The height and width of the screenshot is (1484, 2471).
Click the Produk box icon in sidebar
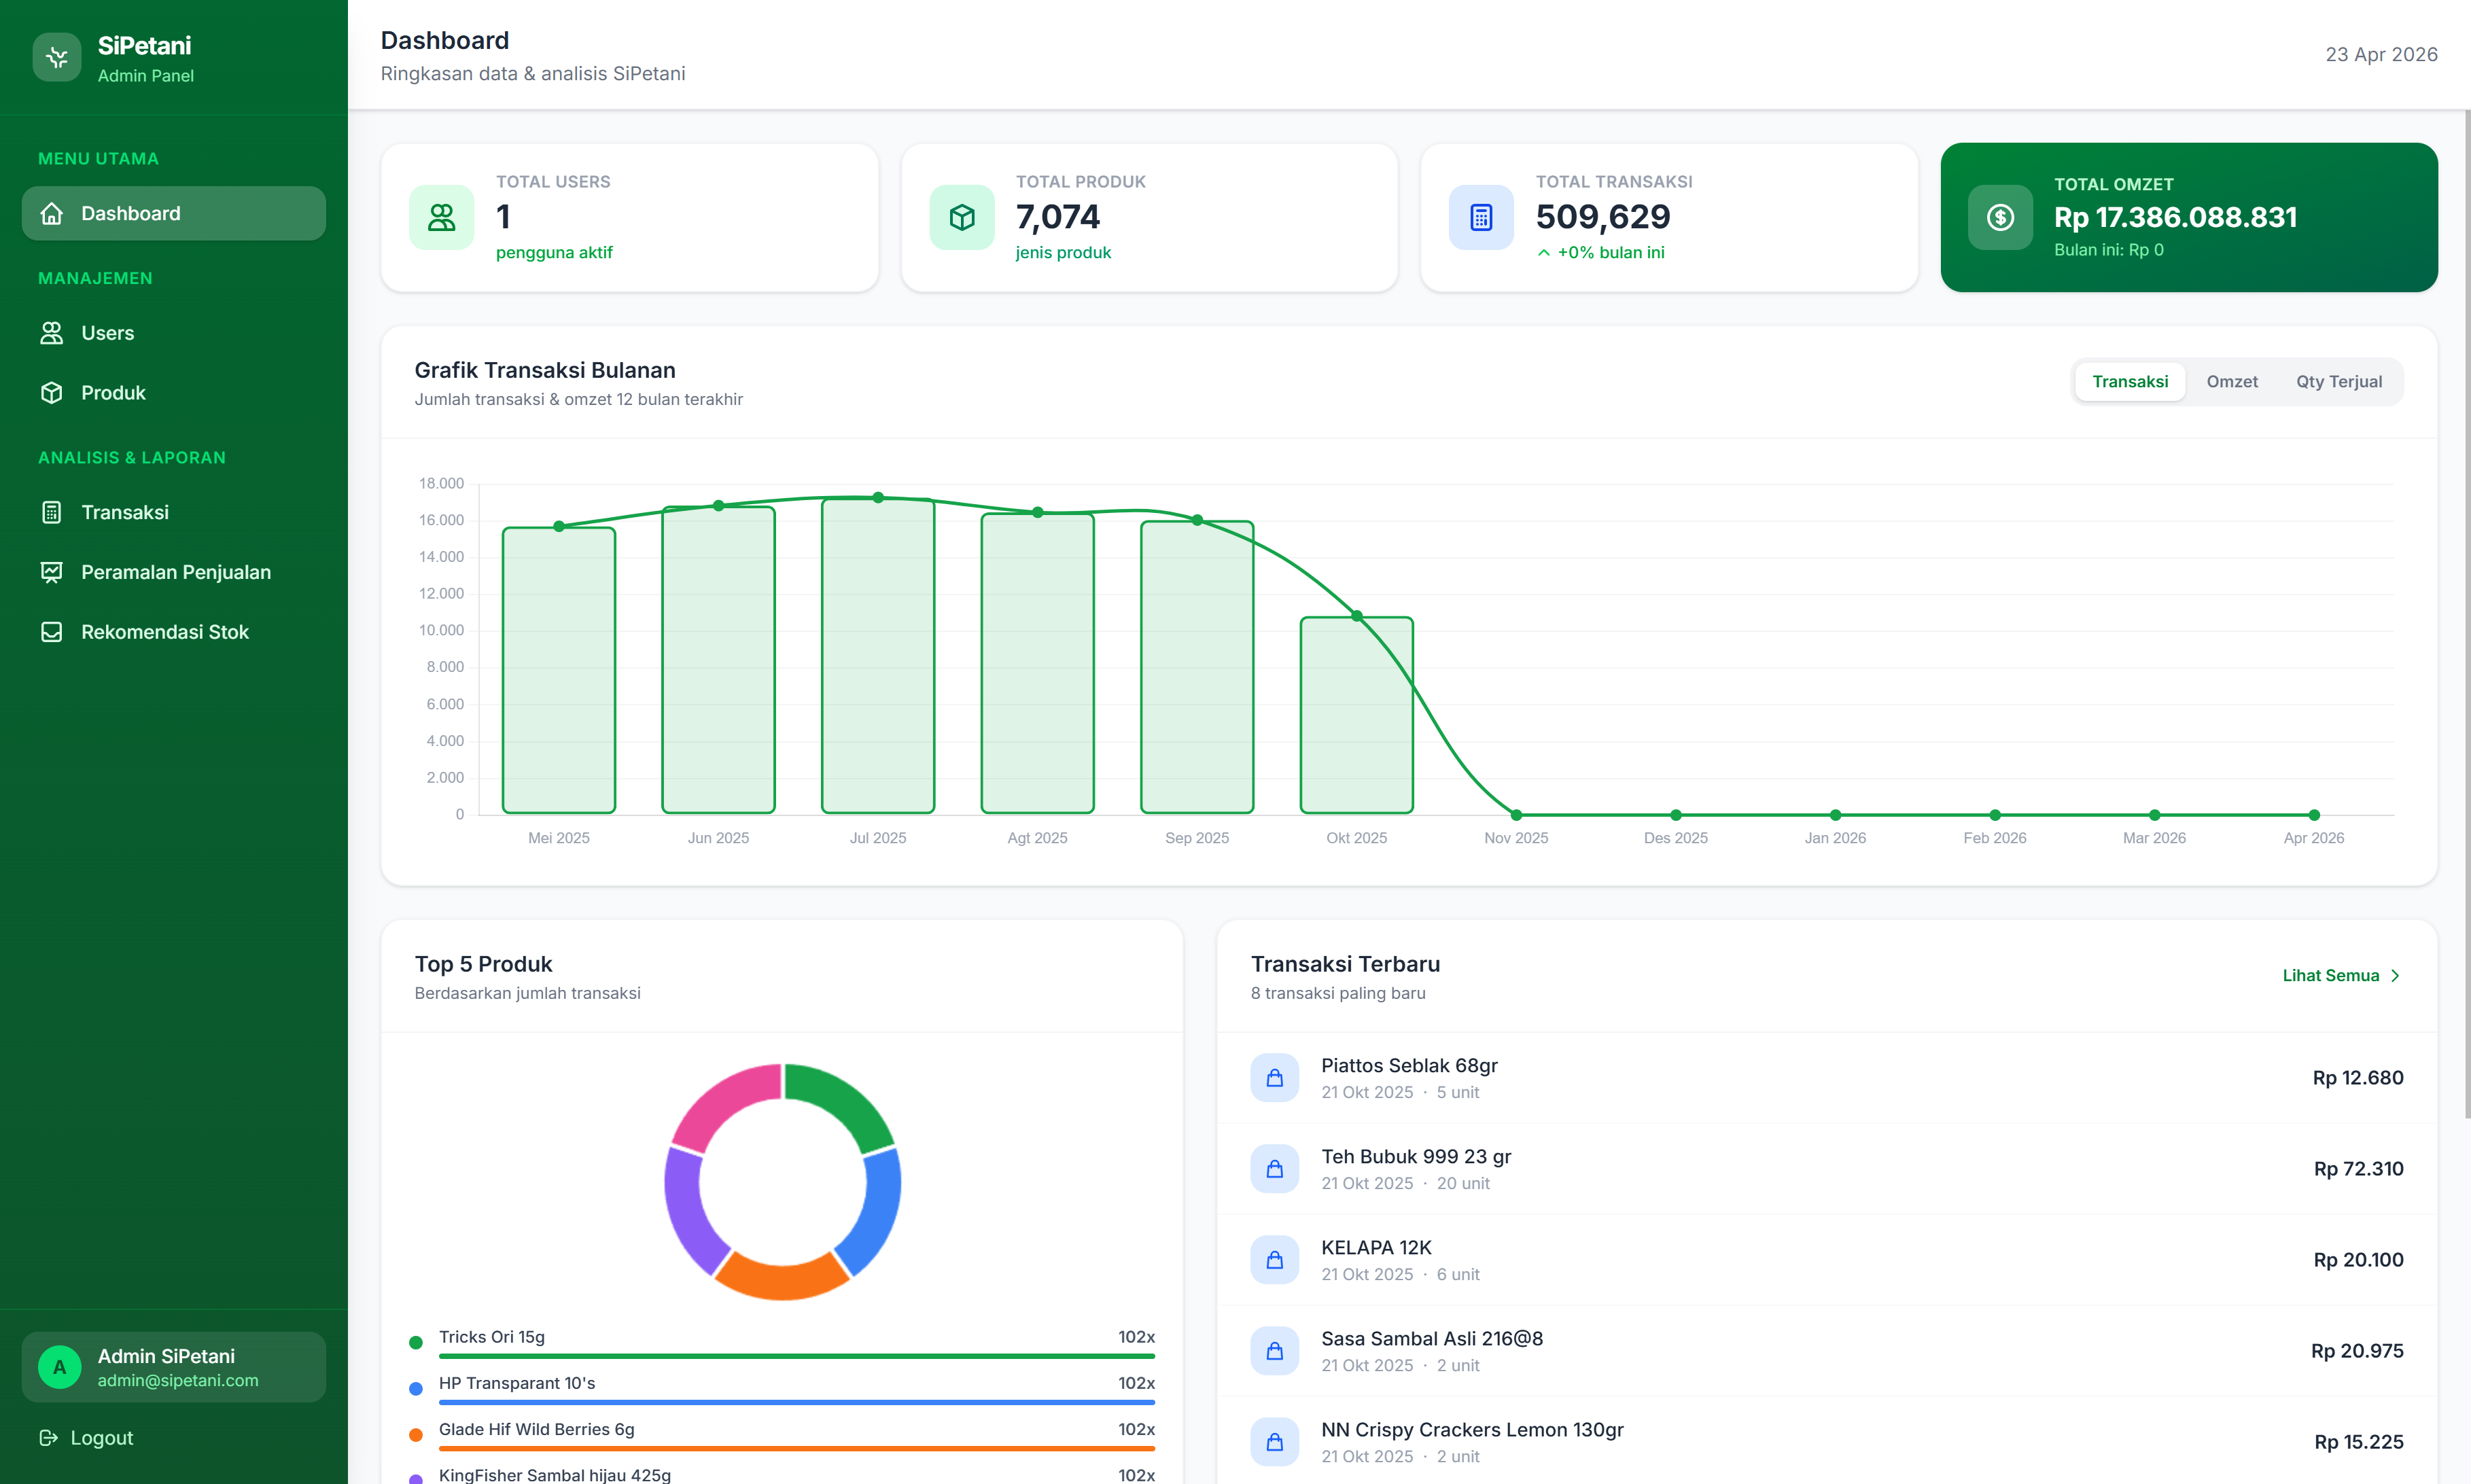click(x=52, y=393)
